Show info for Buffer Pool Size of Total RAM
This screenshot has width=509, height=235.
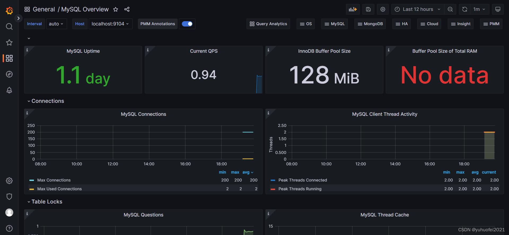tap(389, 50)
